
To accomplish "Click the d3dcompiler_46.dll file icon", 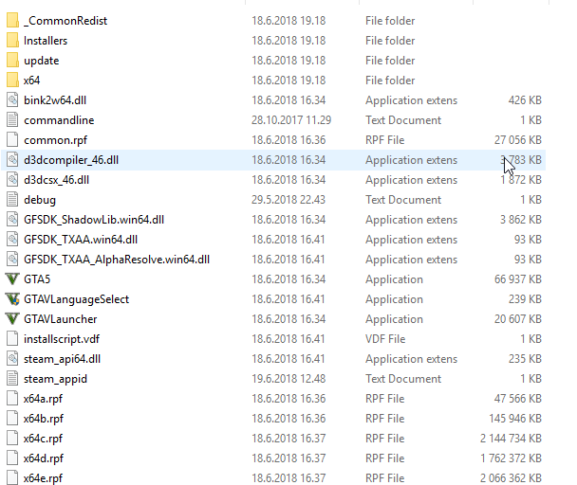I will pos(12,159).
